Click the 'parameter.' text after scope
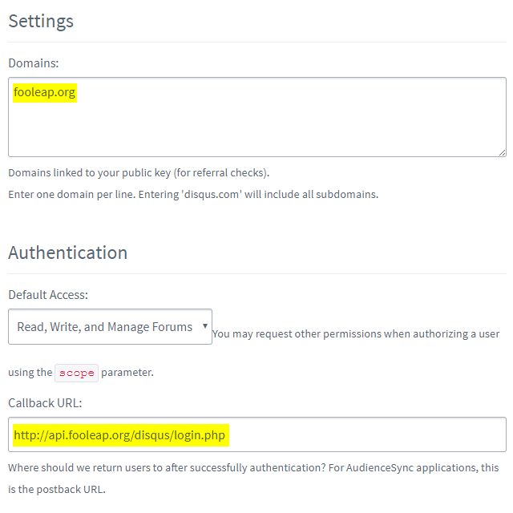Screen dimensions: 513x513 point(127,372)
